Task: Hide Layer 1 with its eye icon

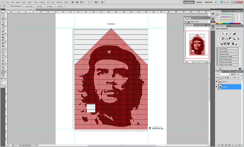Action: coord(217,82)
